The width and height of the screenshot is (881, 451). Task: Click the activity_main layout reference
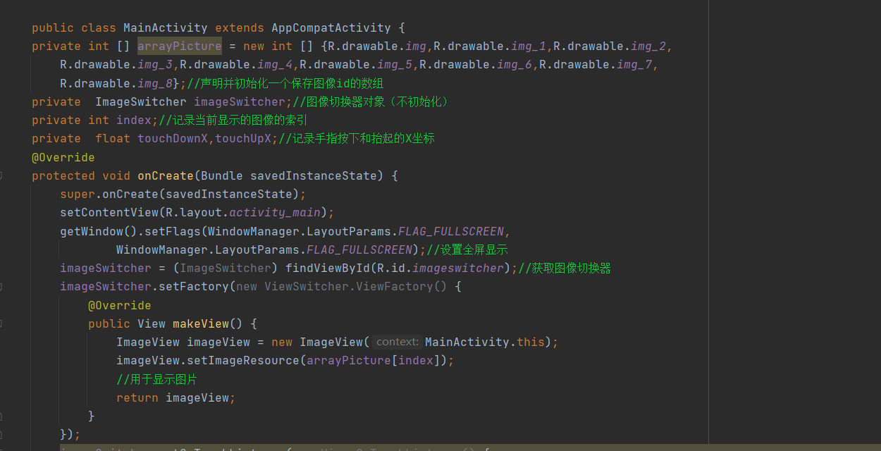275,213
